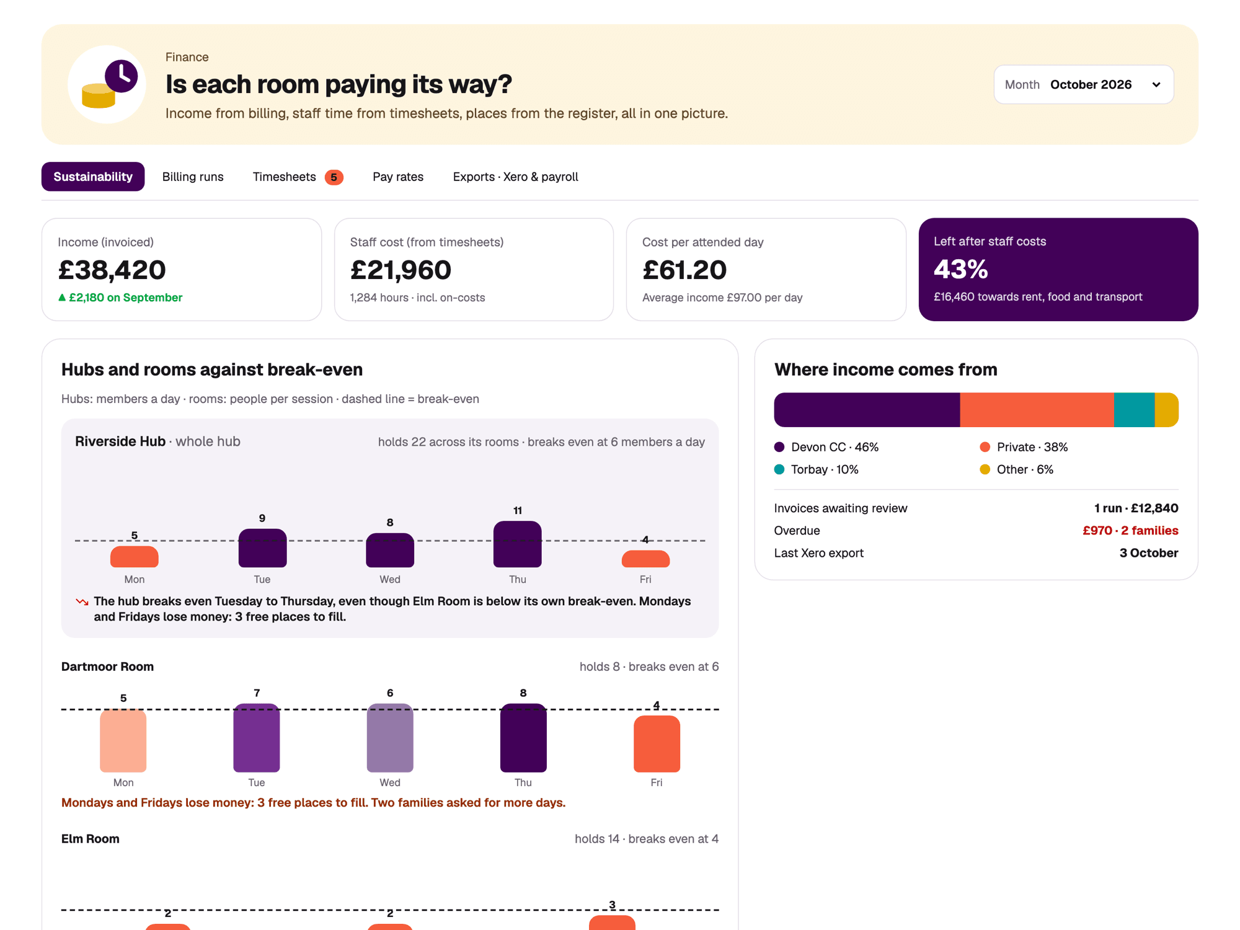Click the Income (invoiced) £38,420 card
Image resolution: width=1240 pixels, height=930 pixels.
point(182,269)
